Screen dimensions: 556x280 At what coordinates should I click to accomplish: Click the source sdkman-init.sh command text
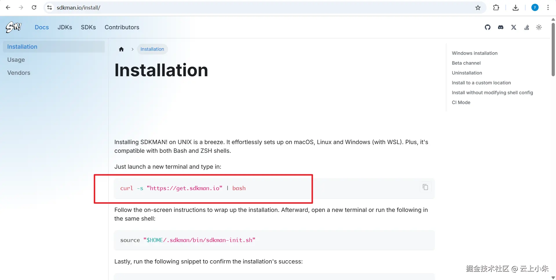click(188, 240)
